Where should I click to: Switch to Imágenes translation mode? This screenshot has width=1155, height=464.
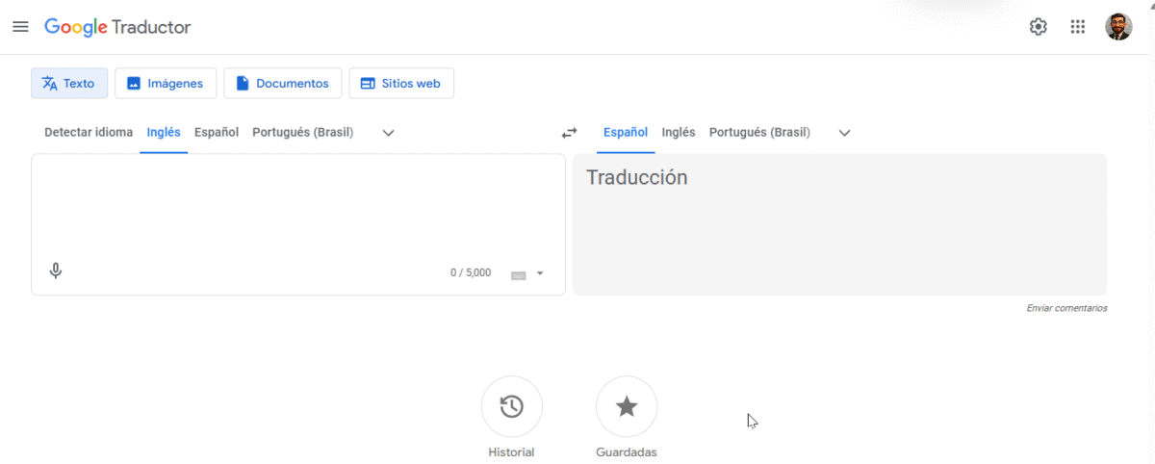(x=166, y=84)
